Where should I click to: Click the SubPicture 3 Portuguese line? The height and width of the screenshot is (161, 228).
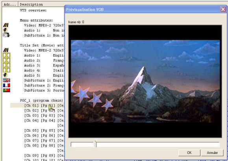coord(44,90)
